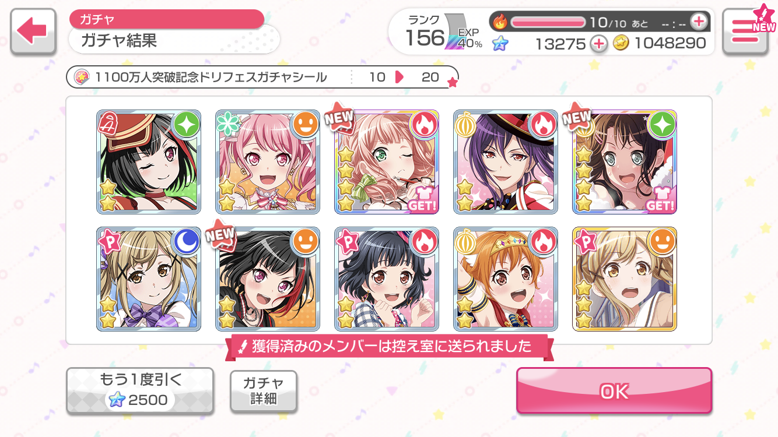Click the blue star gem icon
Screen dimensions: 778x437
tap(500, 43)
